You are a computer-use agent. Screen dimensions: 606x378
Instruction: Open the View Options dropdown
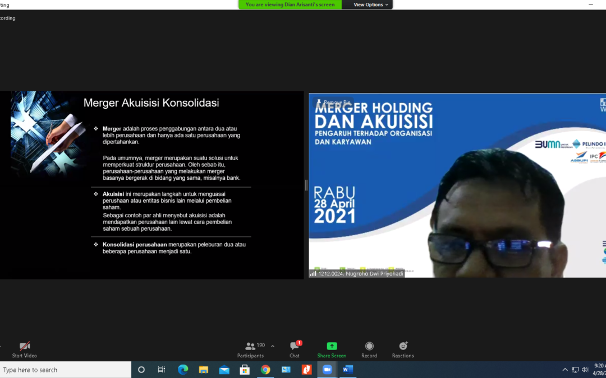point(368,4)
